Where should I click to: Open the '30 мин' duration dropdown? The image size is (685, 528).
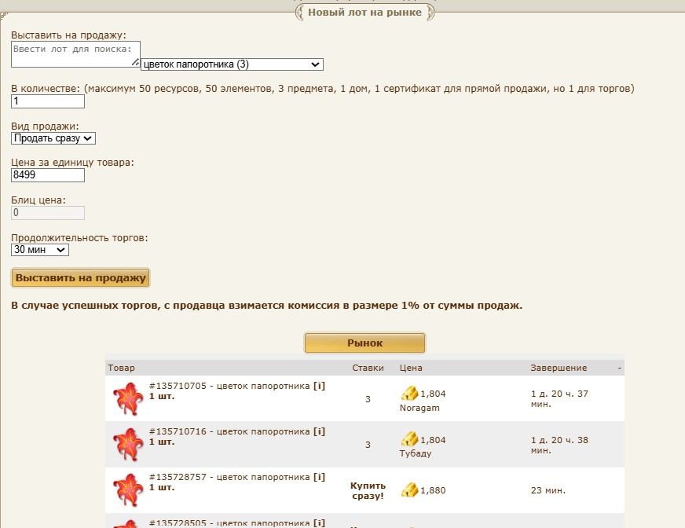40,250
